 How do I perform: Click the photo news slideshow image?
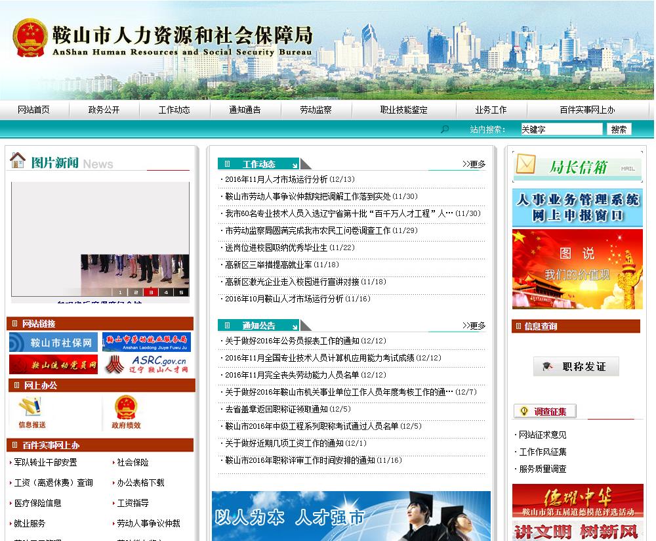pyautogui.click(x=100, y=239)
